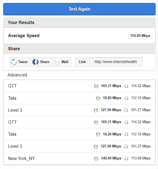Image resolution: width=158 pixels, height=169 pixels.
Task: Click the Twitter bird icon
Action: [14, 62]
